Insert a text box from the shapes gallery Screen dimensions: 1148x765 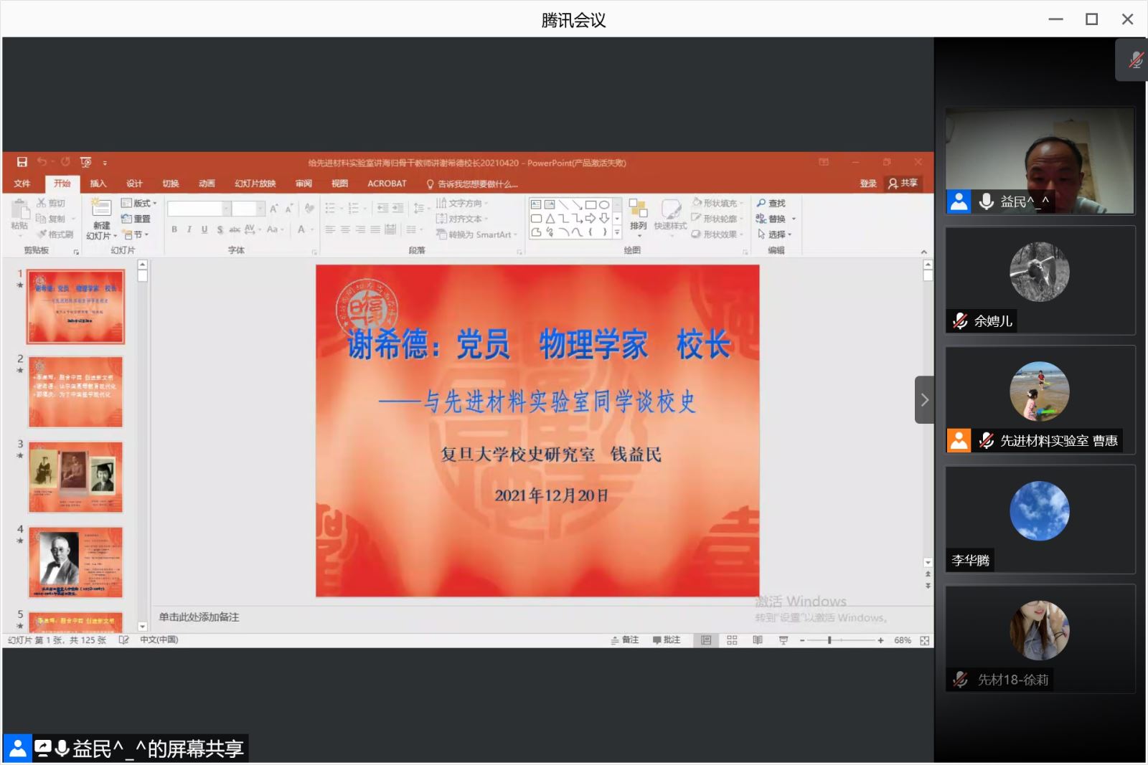pos(536,204)
